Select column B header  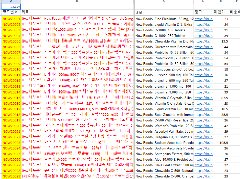[x=77, y=1]
